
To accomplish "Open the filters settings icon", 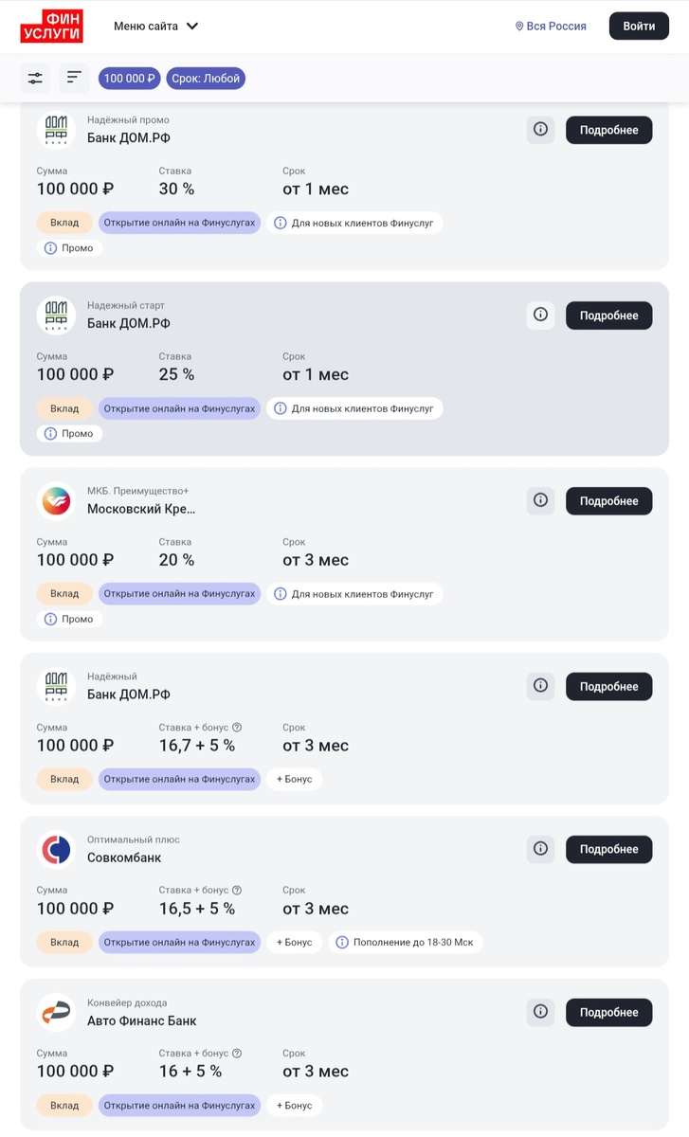I will click(35, 78).
